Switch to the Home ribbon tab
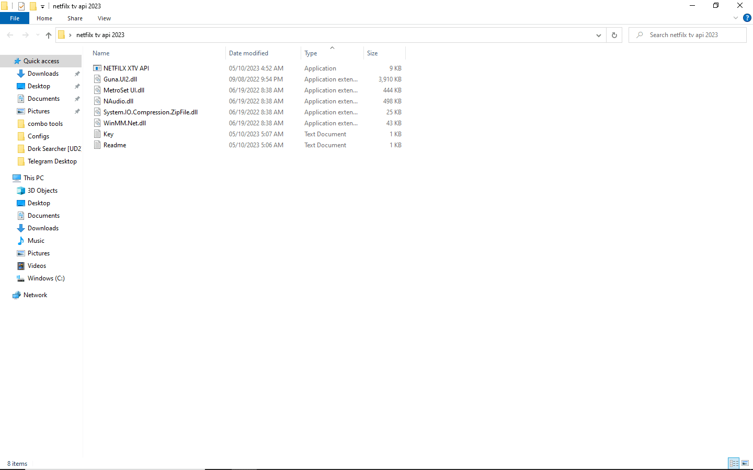753x470 pixels. [x=44, y=18]
